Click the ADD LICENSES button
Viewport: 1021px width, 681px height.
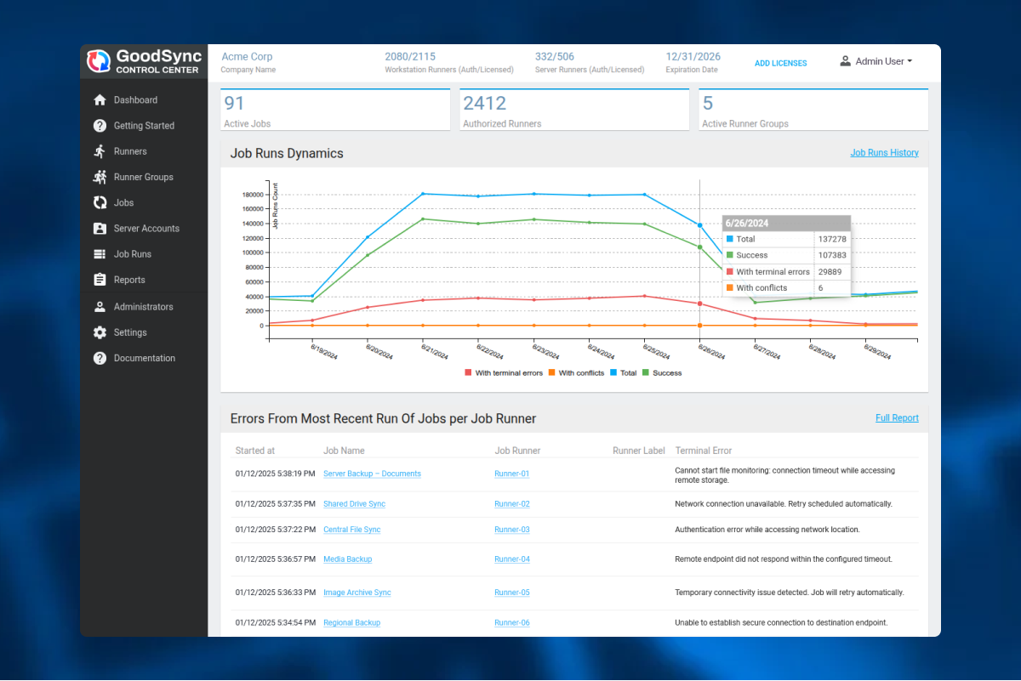click(780, 63)
